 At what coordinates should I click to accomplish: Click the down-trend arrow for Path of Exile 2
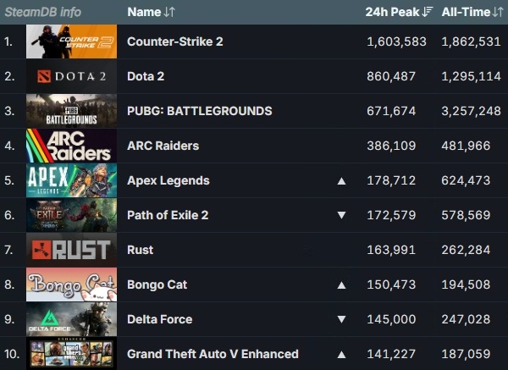tap(341, 215)
